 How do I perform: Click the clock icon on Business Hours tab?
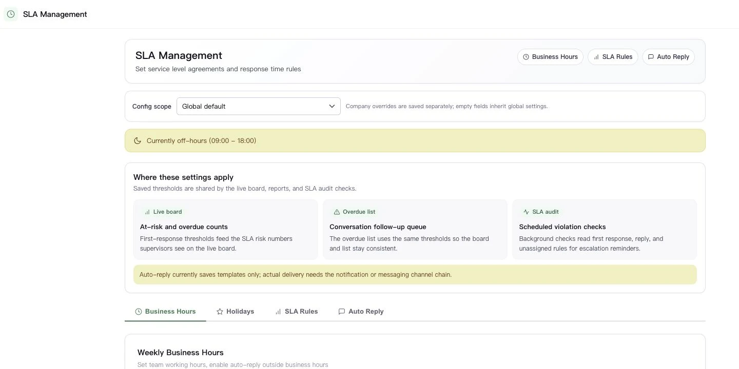point(139,312)
